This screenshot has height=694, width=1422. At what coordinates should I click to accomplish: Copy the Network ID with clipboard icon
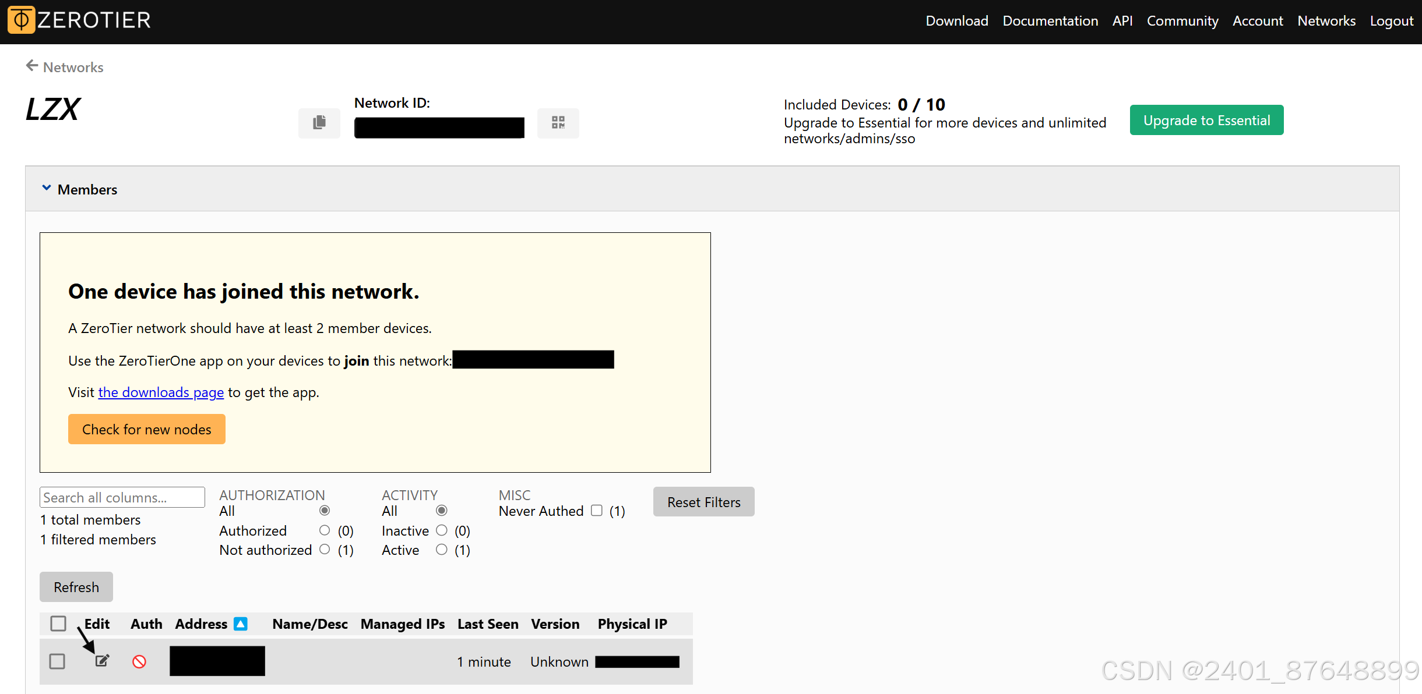pyautogui.click(x=319, y=123)
